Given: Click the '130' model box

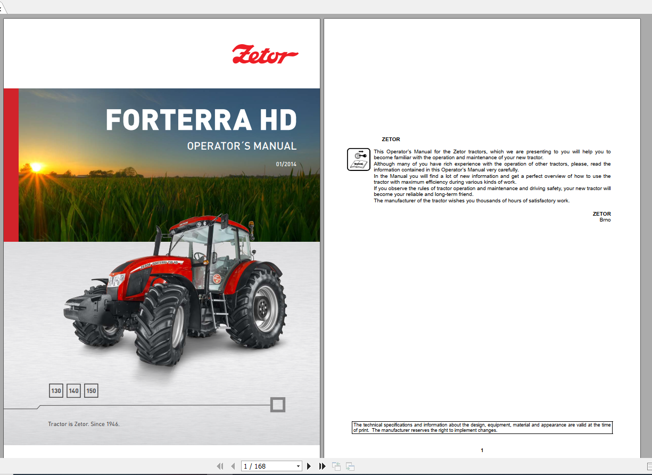Looking at the screenshot, I should coord(56,391).
